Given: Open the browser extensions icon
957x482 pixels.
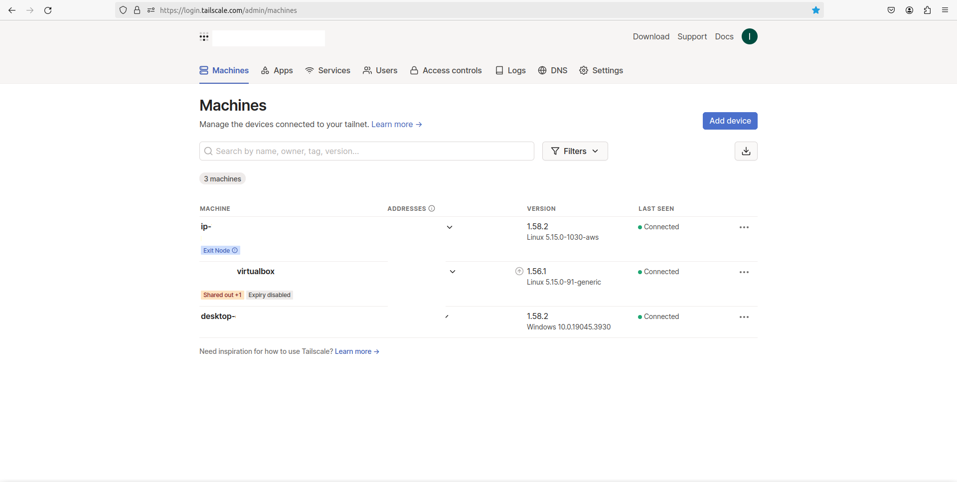Looking at the screenshot, I should [927, 10].
